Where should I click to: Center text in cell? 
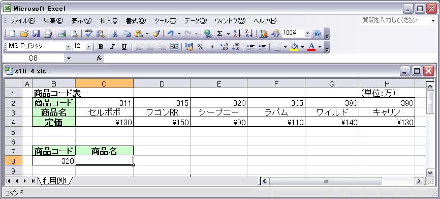151,47
